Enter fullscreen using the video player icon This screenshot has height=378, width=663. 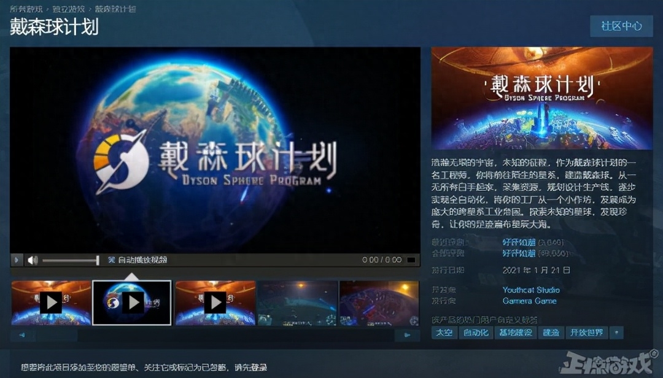tap(411, 260)
